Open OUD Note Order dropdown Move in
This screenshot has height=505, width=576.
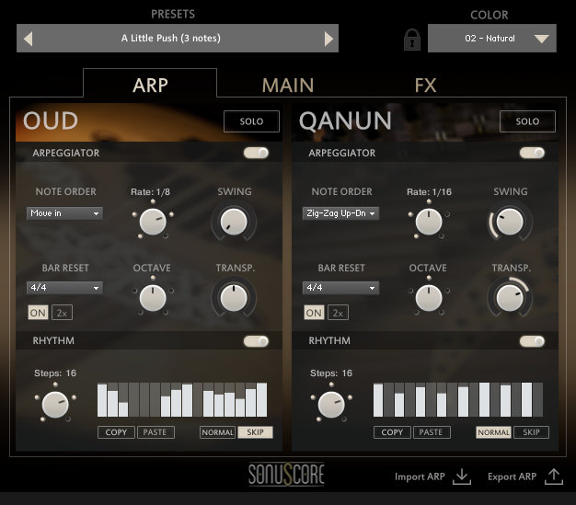coord(64,213)
